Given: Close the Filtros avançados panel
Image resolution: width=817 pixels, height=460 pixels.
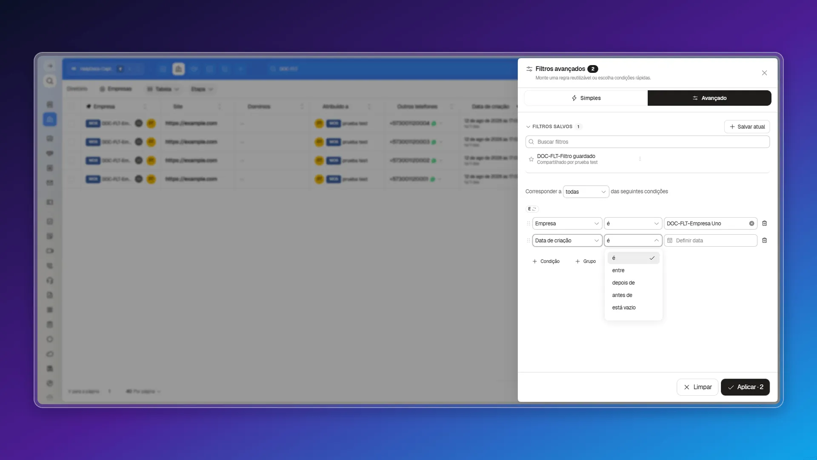Looking at the screenshot, I should tap(764, 73).
